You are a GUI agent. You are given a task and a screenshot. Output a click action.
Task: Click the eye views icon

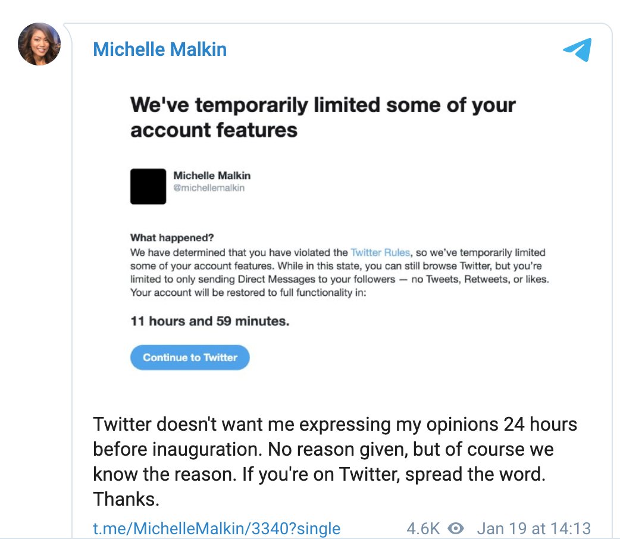pos(456,528)
